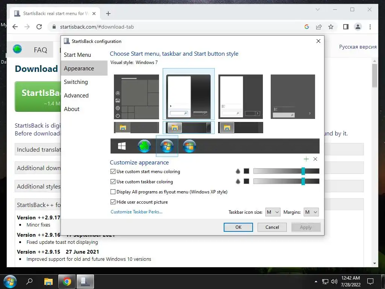This screenshot has width=385, height=289.
Task: Select the Appearance section
Action: coord(84,68)
